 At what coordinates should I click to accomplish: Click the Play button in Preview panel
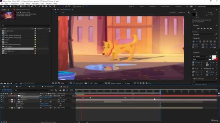click(x=205, y=29)
